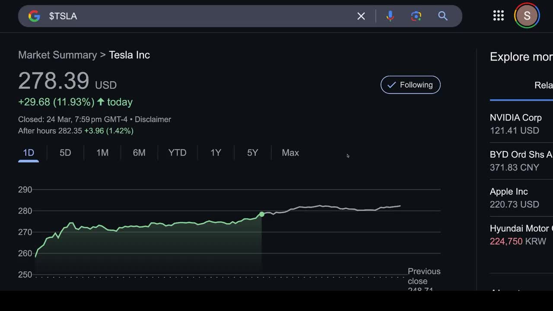Select the 1D chart range tab
Viewport: 553px width, 311px height.
coord(29,153)
